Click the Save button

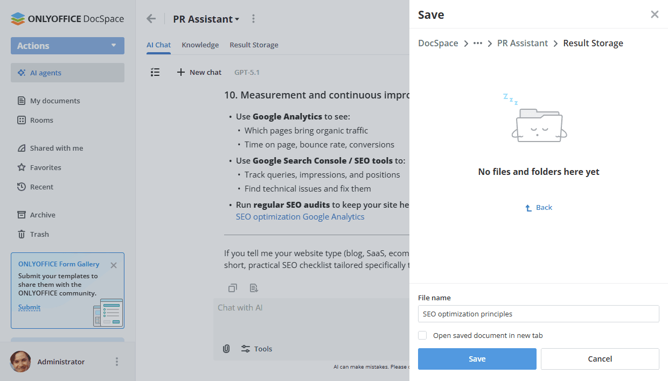click(x=477, y=359)
